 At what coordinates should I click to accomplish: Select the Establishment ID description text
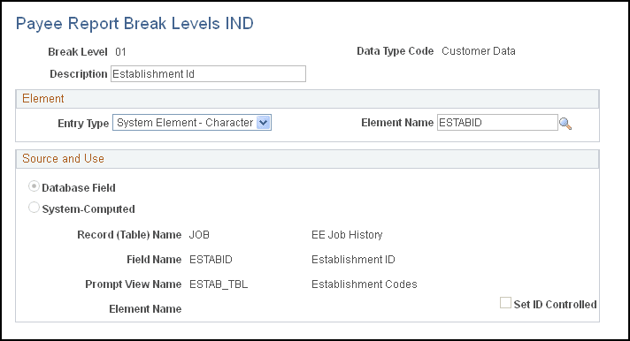(x=354, y=260)
